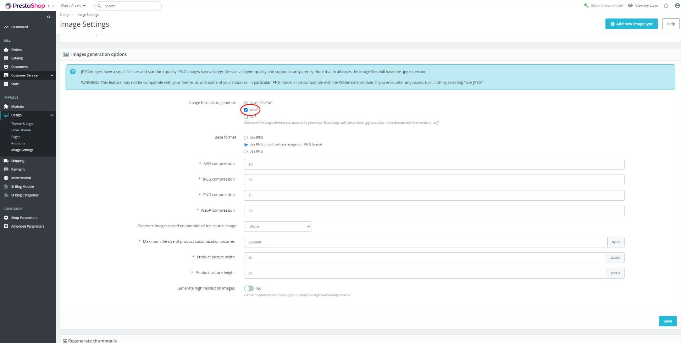Click the Image Settings breadcrumb text
Screen dimensions: 681x343
click(88, 15)
